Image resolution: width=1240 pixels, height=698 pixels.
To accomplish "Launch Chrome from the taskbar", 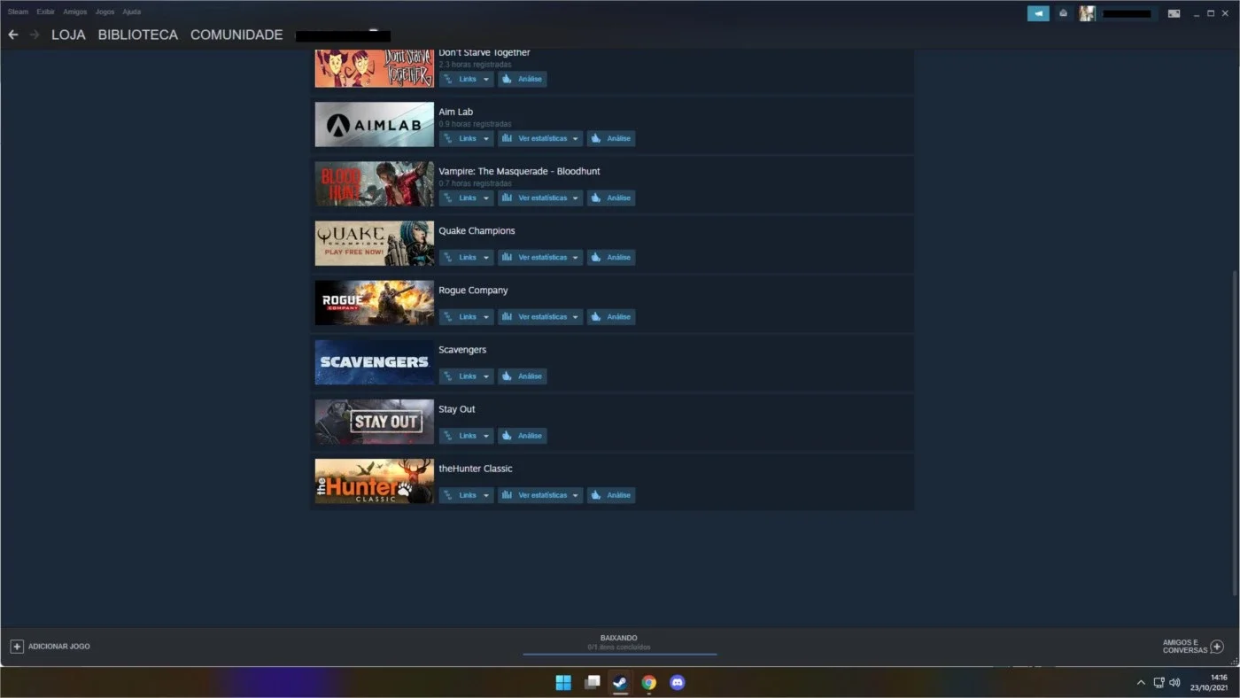I will 649,682.
